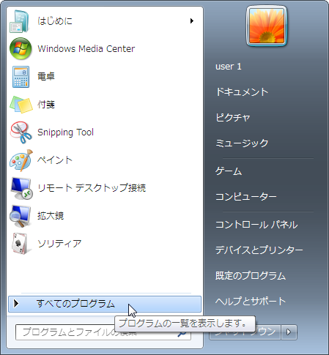Open the 付箋 sticky notes icon
This screenshot has width=329, height=355.
[21, 105]
